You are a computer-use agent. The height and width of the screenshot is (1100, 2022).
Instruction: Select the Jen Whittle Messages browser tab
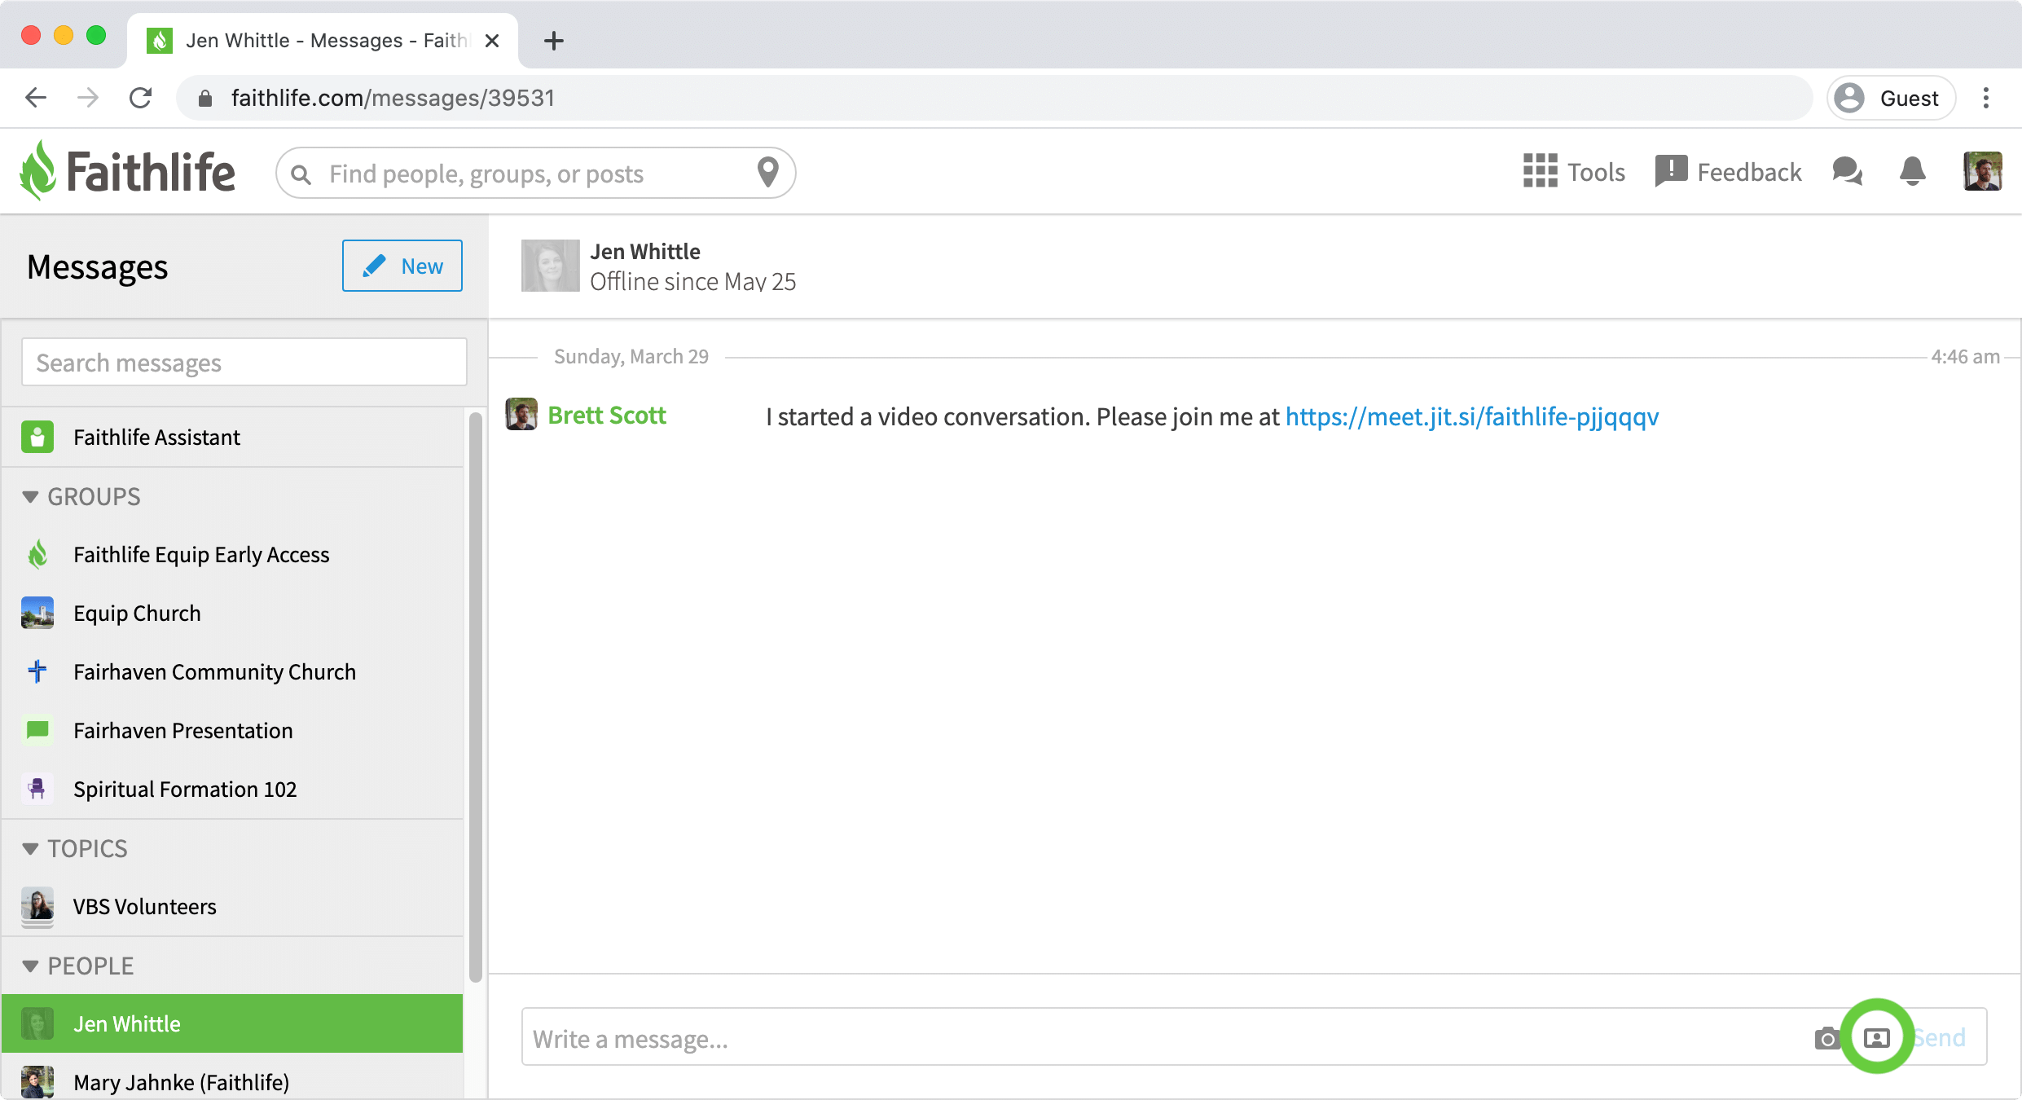(x=323, y=41)
